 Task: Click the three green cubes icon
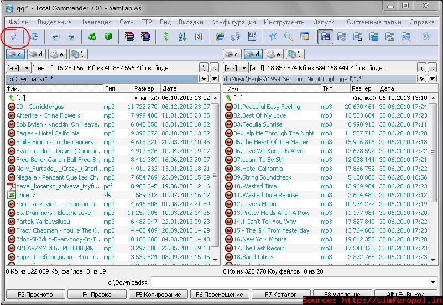point(92,36)
